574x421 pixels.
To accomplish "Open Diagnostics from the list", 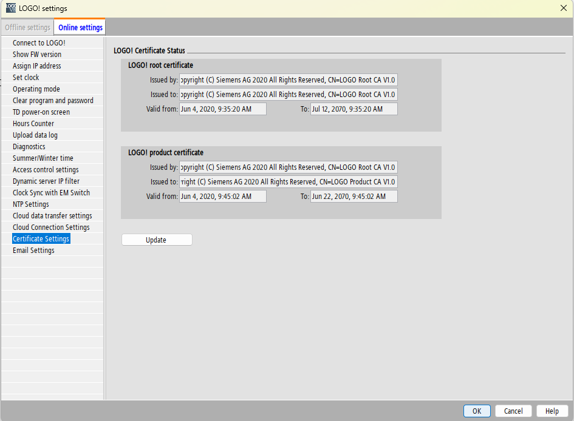I will pos(29,147).
